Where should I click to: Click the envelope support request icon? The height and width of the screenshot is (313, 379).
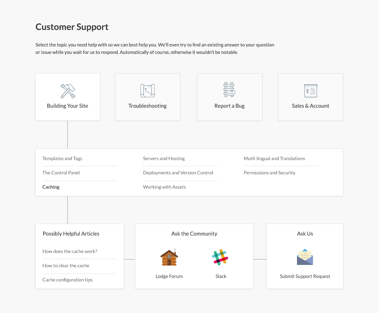coord(305,257)
